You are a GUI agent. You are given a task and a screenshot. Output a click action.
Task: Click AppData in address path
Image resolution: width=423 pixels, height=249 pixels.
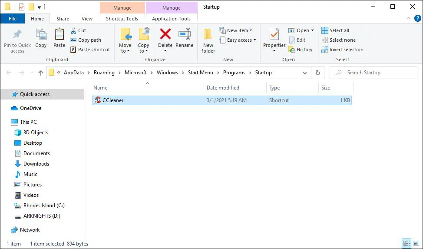tap(74, 73)
